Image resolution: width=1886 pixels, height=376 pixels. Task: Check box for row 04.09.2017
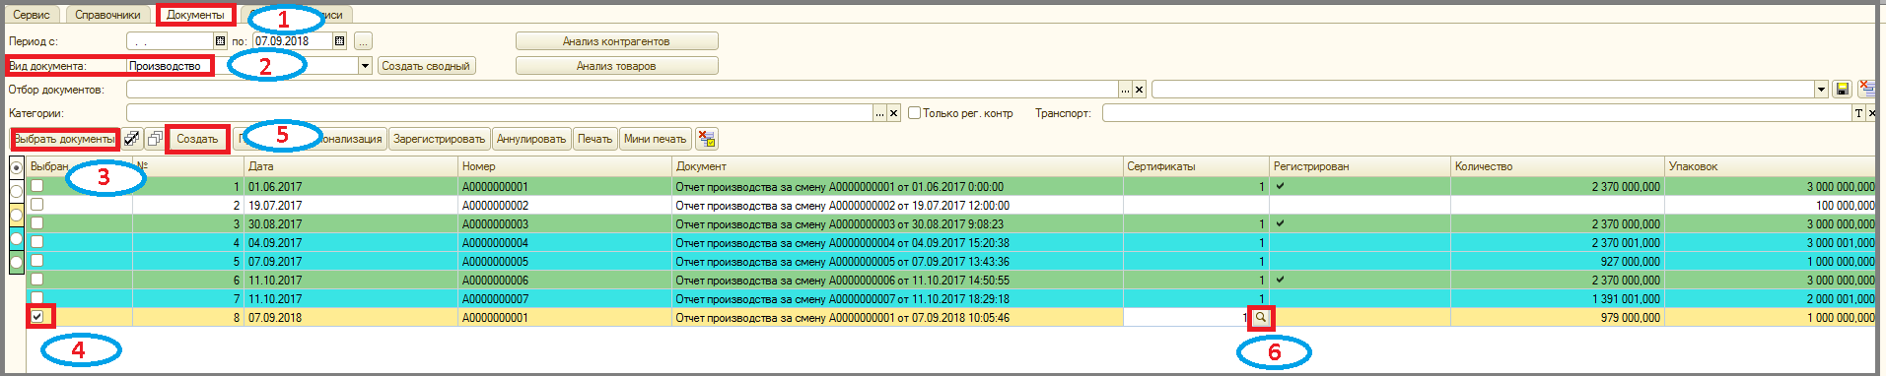pos(36,242)
